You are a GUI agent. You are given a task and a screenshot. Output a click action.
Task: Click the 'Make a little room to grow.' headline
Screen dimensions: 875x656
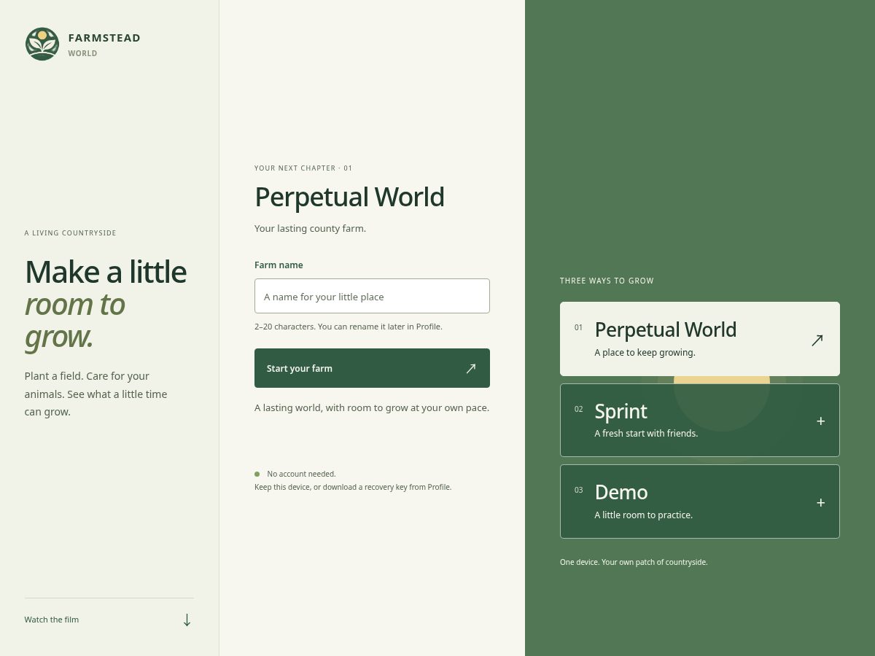tap(106, 303)
